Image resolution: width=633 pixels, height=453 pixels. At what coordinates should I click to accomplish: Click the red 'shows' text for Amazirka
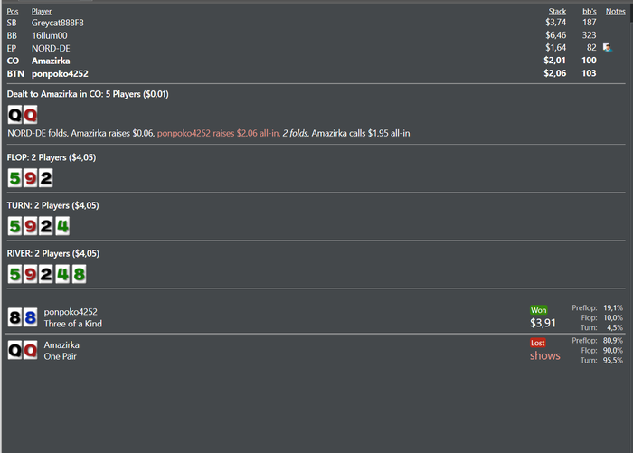tap(545, 356)
